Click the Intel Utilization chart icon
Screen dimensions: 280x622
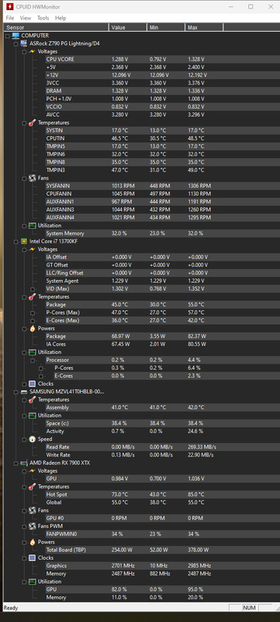pos(32,352)
